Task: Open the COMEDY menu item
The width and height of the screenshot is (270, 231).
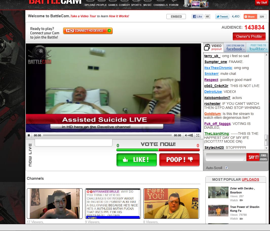Action: click(x=124, y=5)
